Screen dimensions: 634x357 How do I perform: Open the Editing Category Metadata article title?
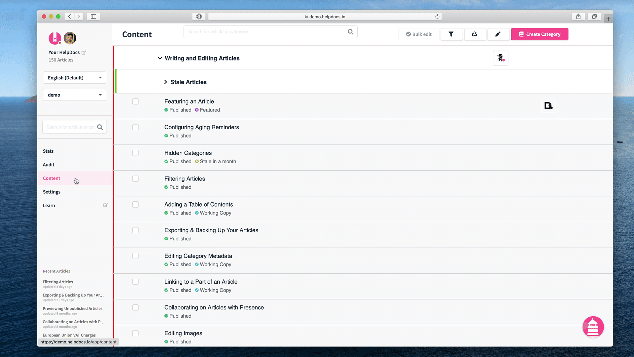[198, 256]
